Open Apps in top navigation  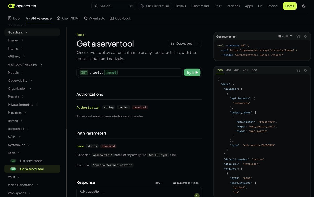pos(249,6)
